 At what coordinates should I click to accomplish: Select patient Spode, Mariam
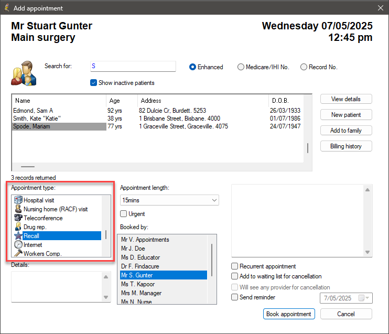coord(157,126)
